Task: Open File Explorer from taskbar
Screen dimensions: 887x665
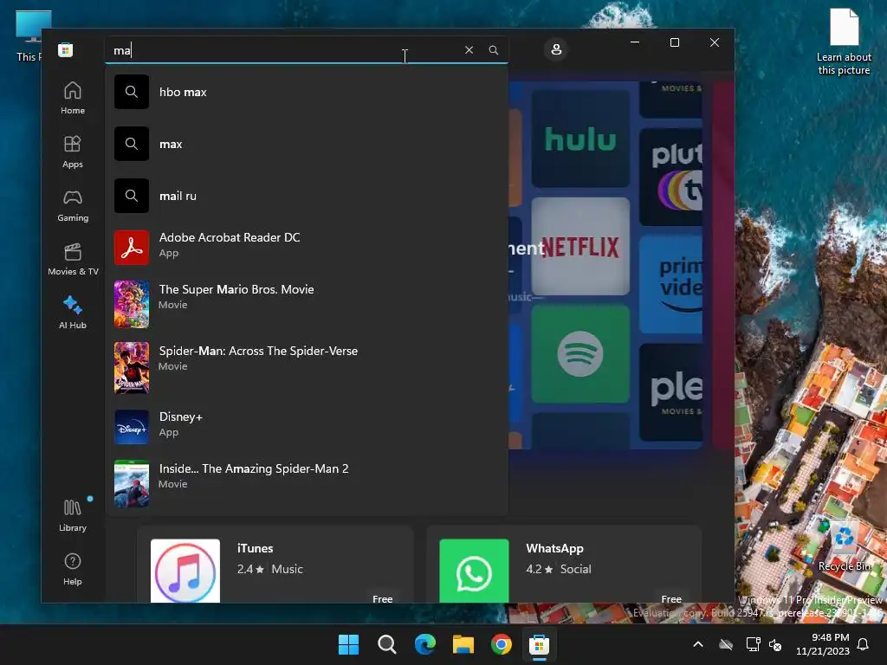Action: click(463, 644)
